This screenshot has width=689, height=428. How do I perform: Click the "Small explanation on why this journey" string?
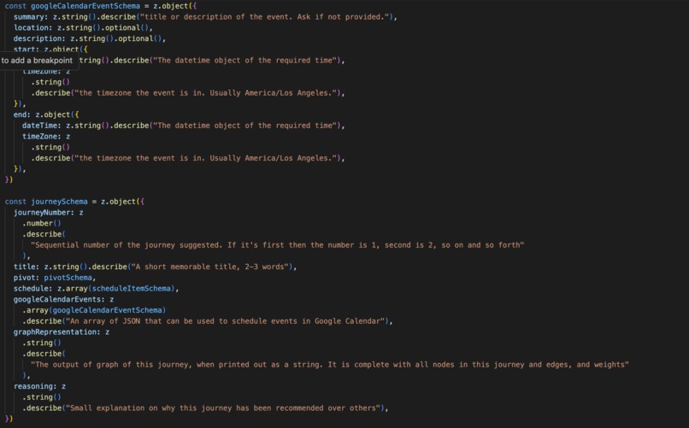223,408
